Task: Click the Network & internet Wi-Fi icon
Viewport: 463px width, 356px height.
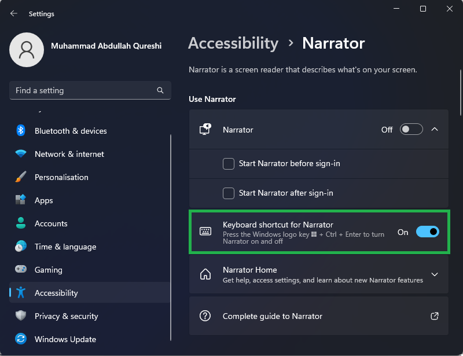Action: coord(21,154)
